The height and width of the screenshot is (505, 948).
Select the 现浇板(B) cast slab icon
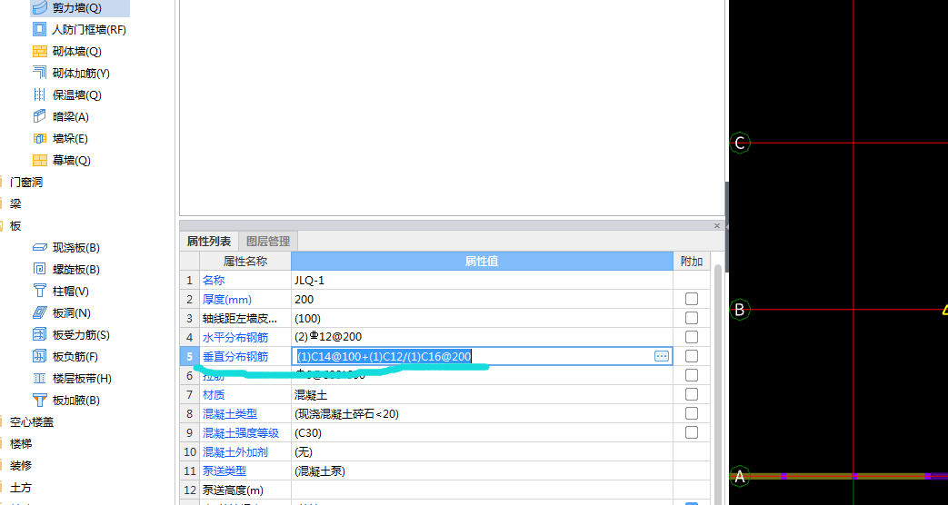tap(39, 247)
